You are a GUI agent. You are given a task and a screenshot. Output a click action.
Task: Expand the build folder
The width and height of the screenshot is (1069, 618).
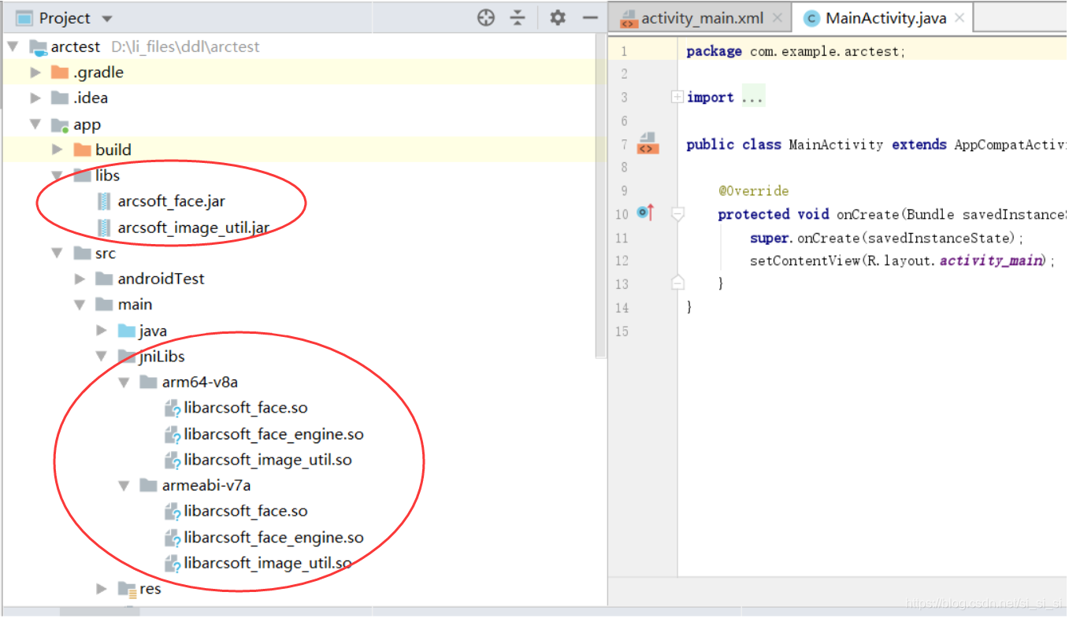pyautogui.click(x=55, y=149)
